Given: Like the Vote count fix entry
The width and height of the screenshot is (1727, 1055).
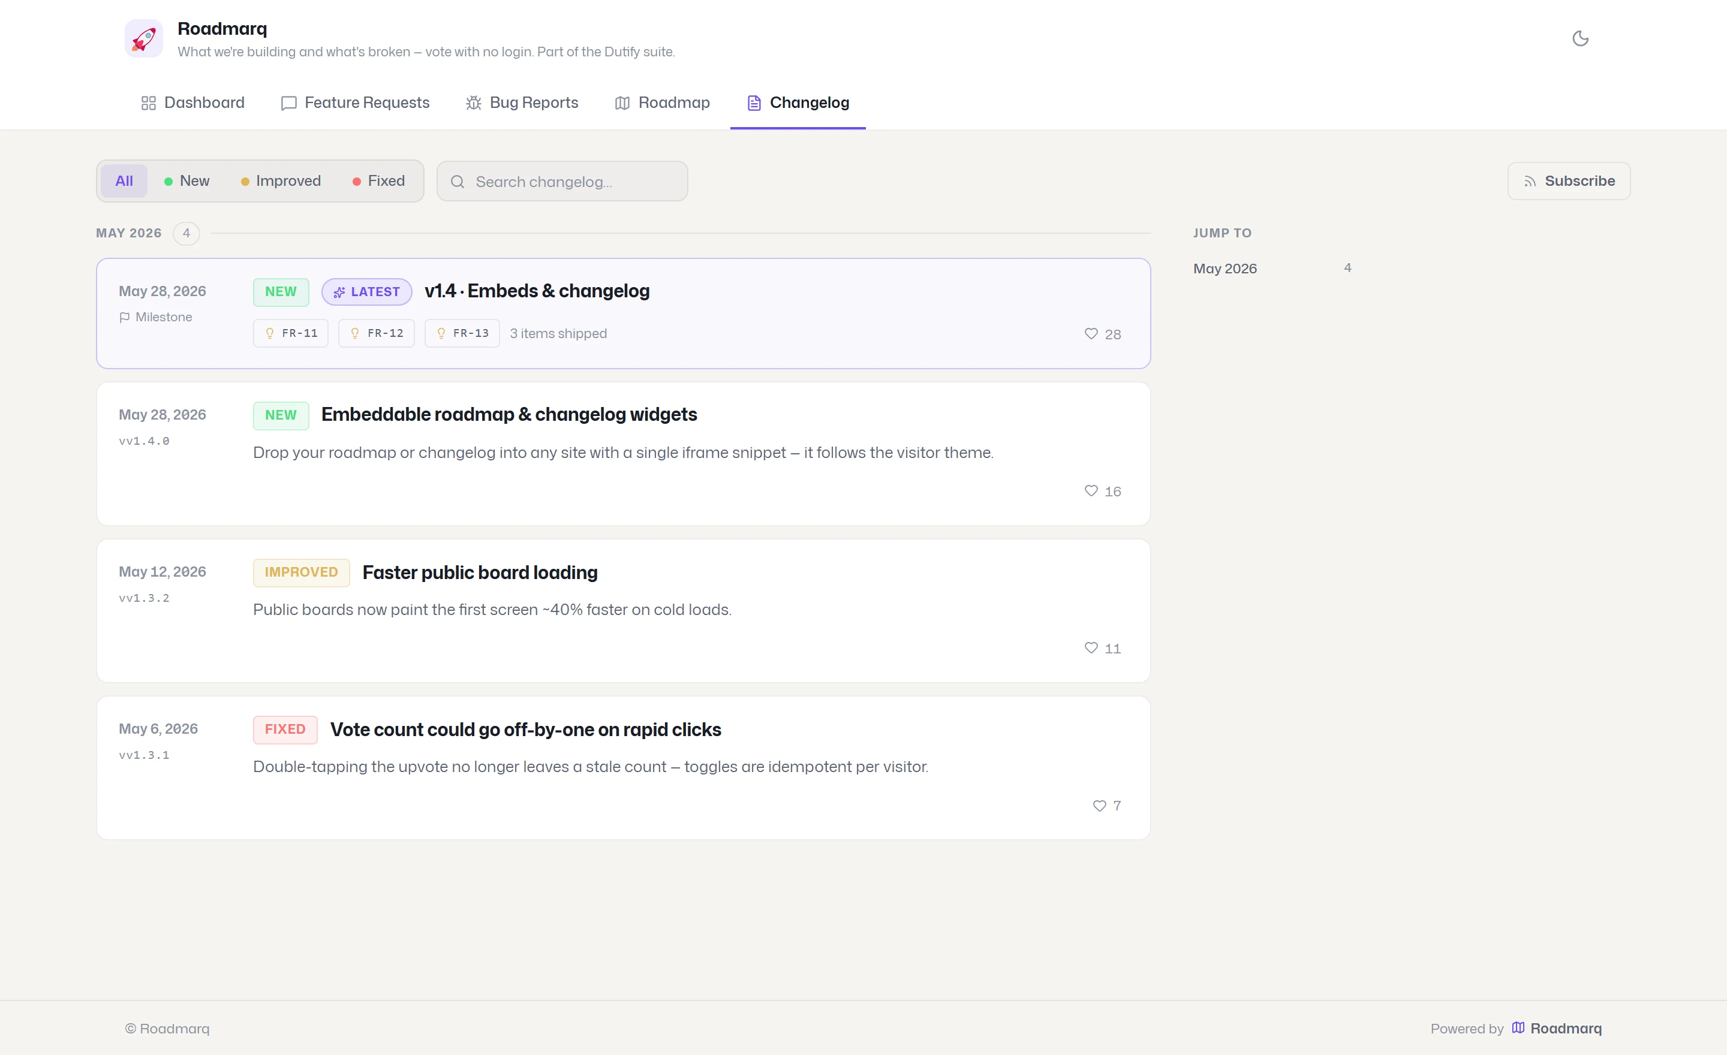Looking at the screenshot, I should point(1107,806).
